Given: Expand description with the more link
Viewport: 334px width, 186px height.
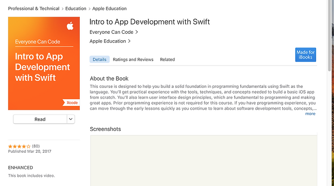Looking at the screenshot, I should coord(310,114).
